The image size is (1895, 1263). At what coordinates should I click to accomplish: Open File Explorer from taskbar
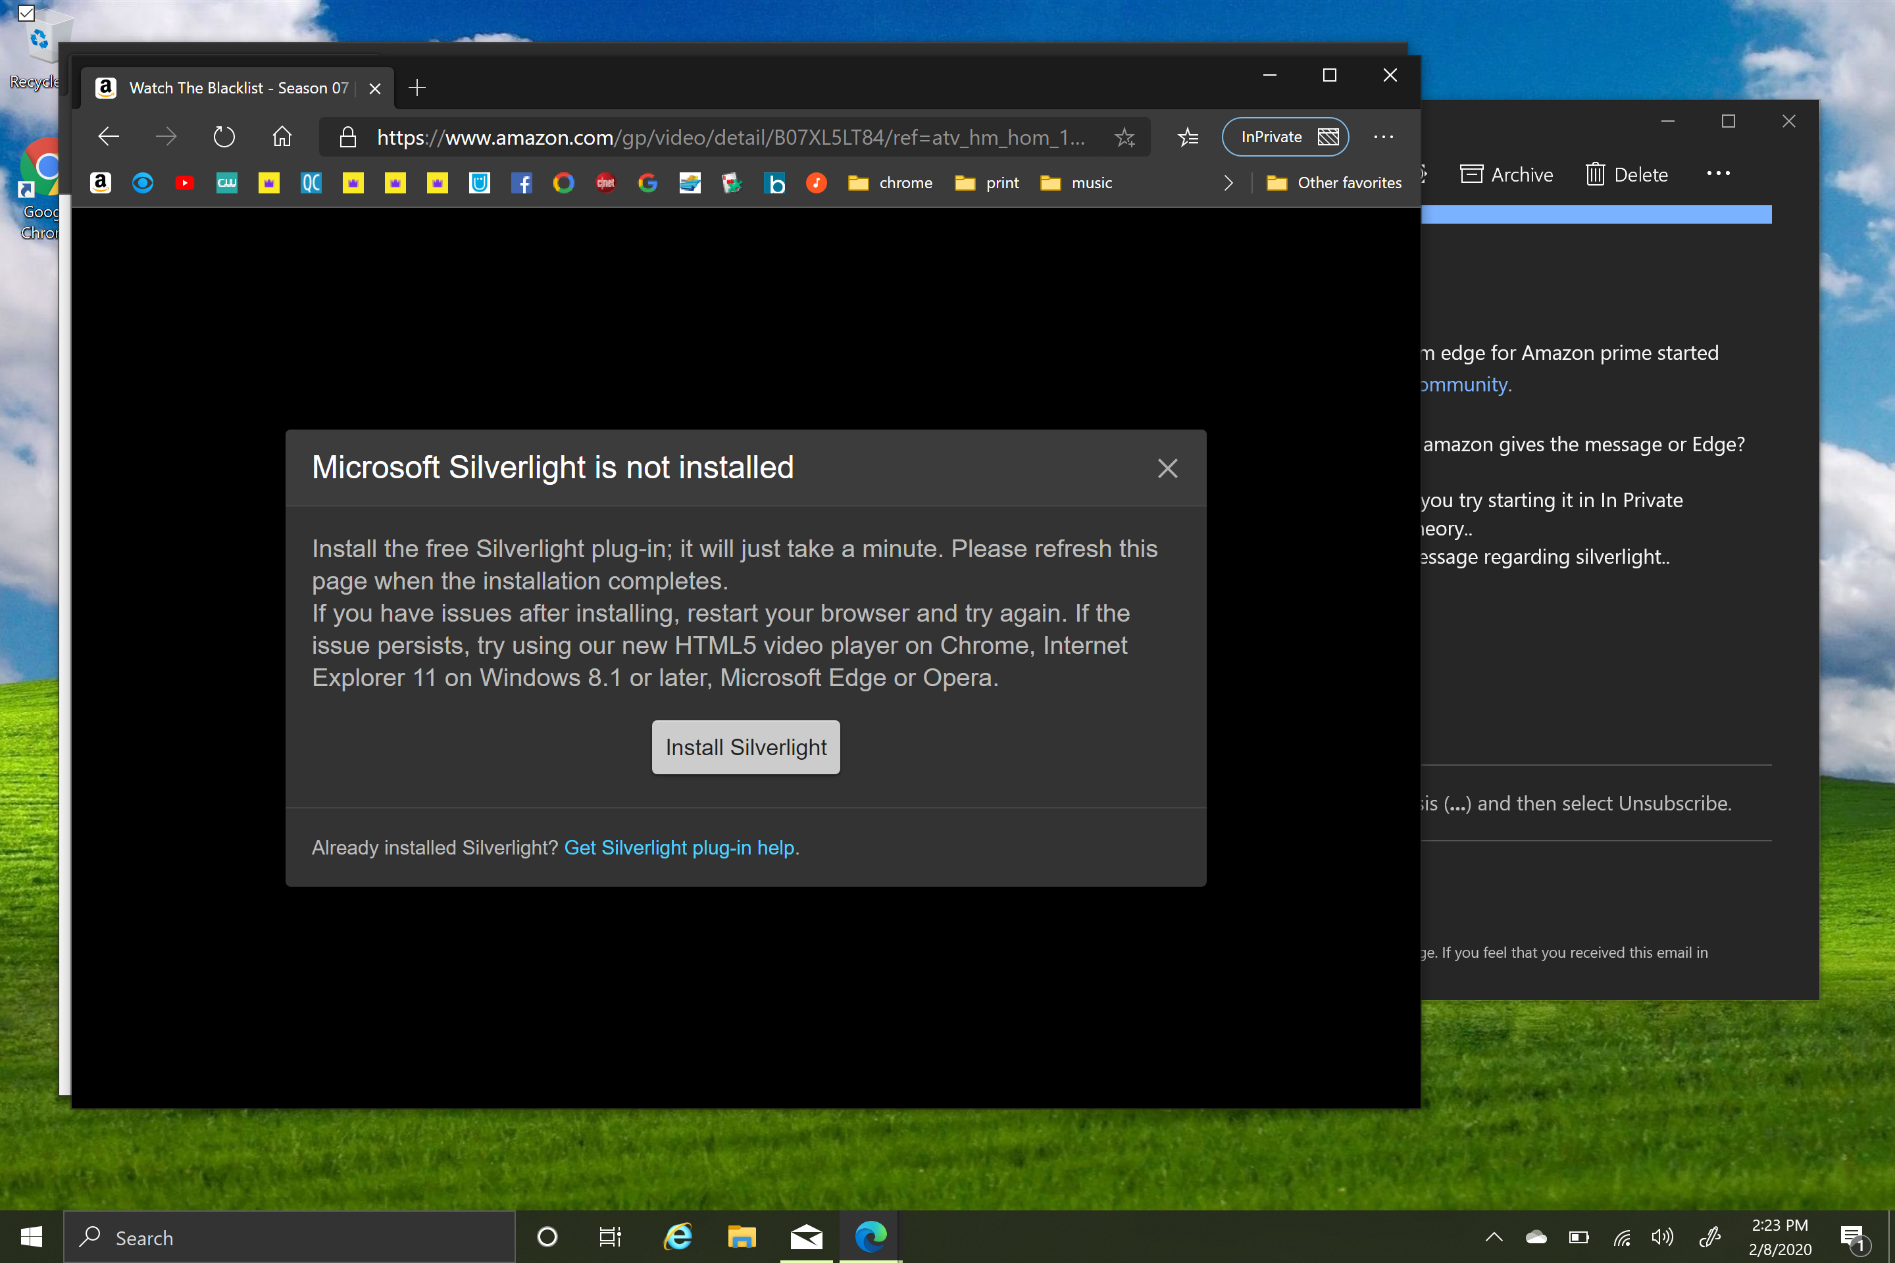(x=742, y=1237)
